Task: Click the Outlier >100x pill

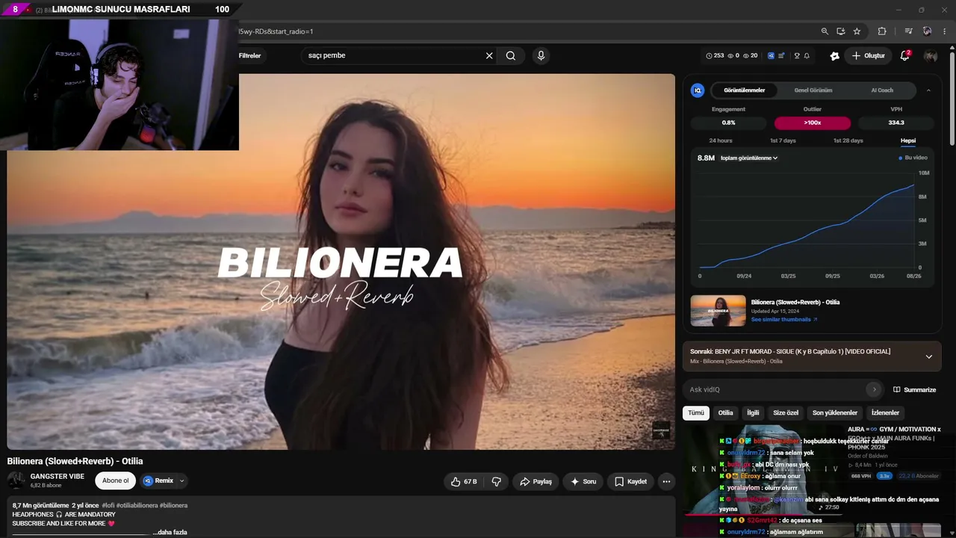Action: click(813, 123)
